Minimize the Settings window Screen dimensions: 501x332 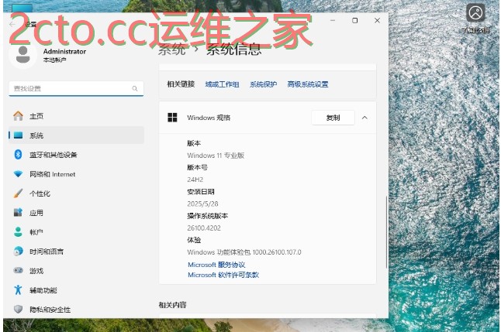[333, 20]
